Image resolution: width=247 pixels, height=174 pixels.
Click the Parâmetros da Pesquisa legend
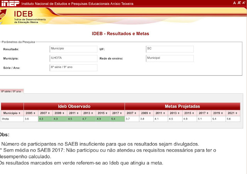click(x=18, y=42)
